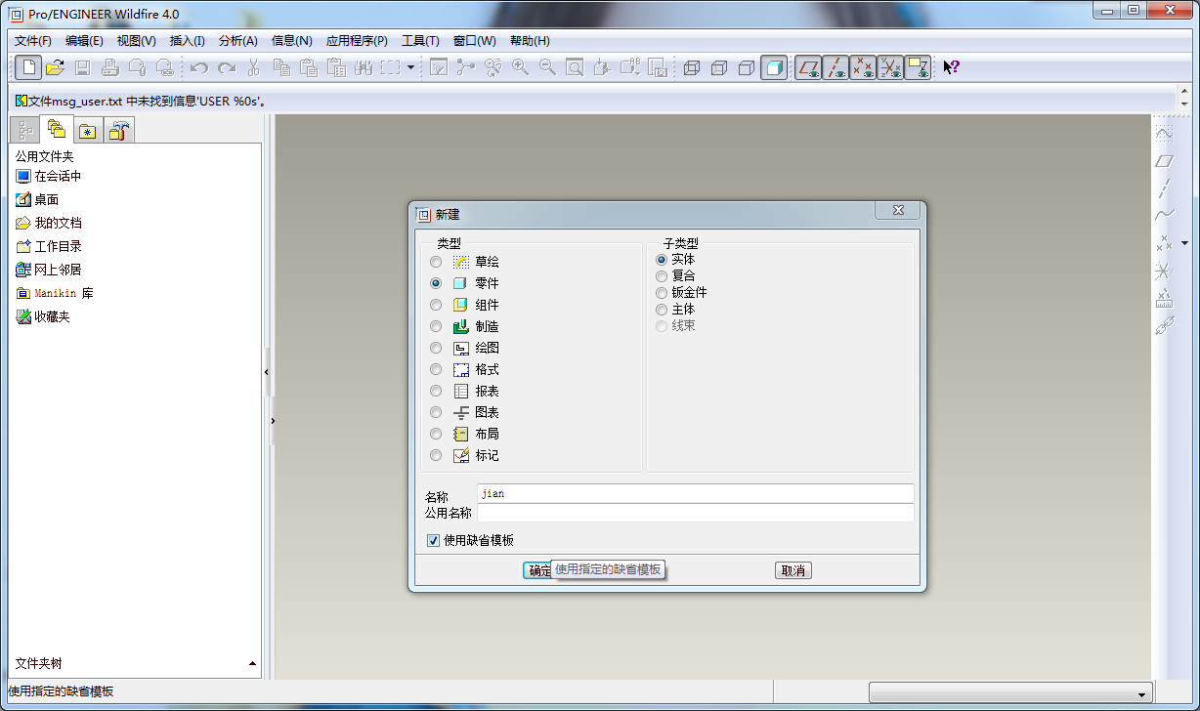Switch to Favorites navigator tab
Screen dimensions: 1200x711
click(88, 131)
